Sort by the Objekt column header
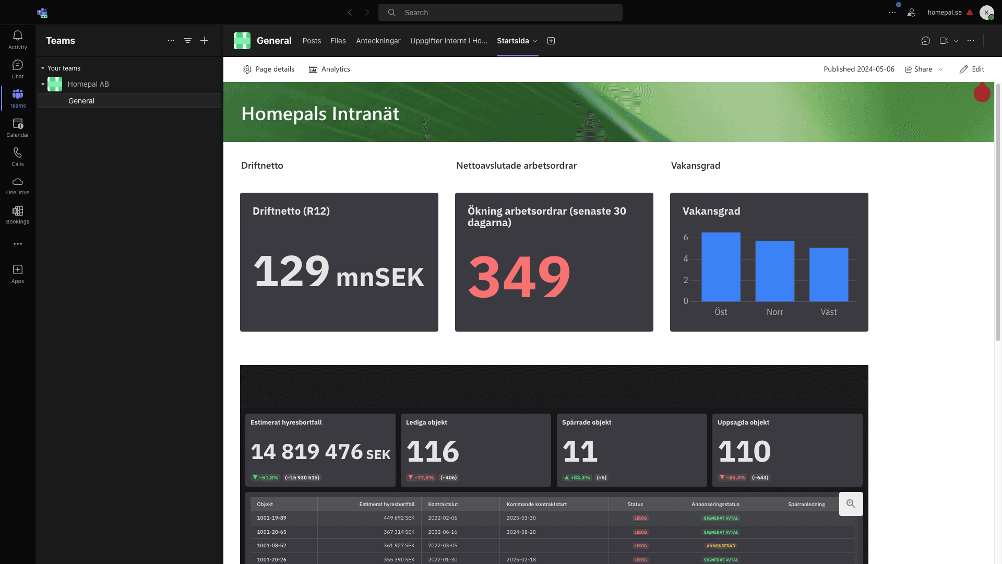 tap(284, 504)
